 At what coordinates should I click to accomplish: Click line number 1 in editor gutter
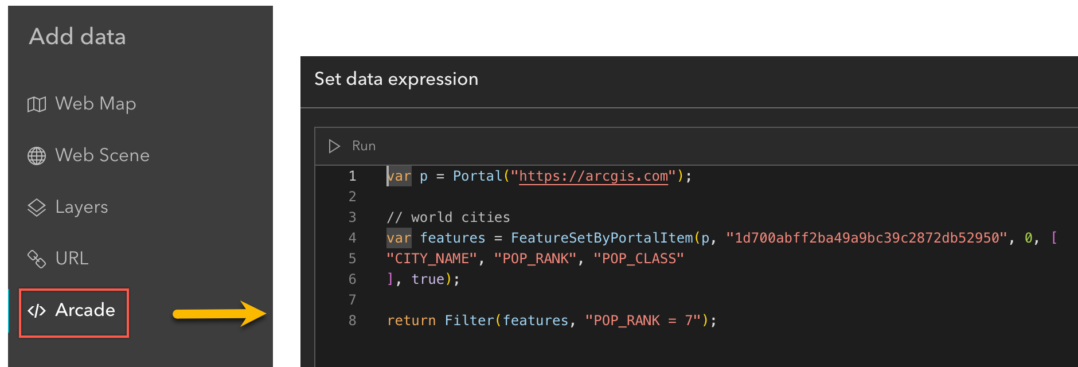[x=352, y=176]
